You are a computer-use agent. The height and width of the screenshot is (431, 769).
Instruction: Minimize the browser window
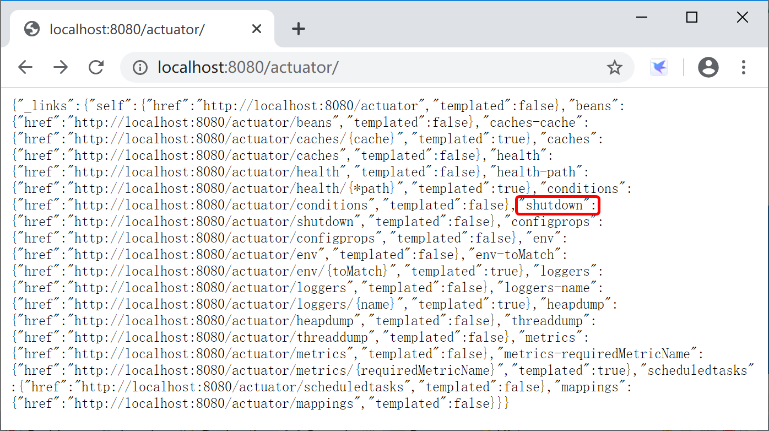tap(642, 18)
